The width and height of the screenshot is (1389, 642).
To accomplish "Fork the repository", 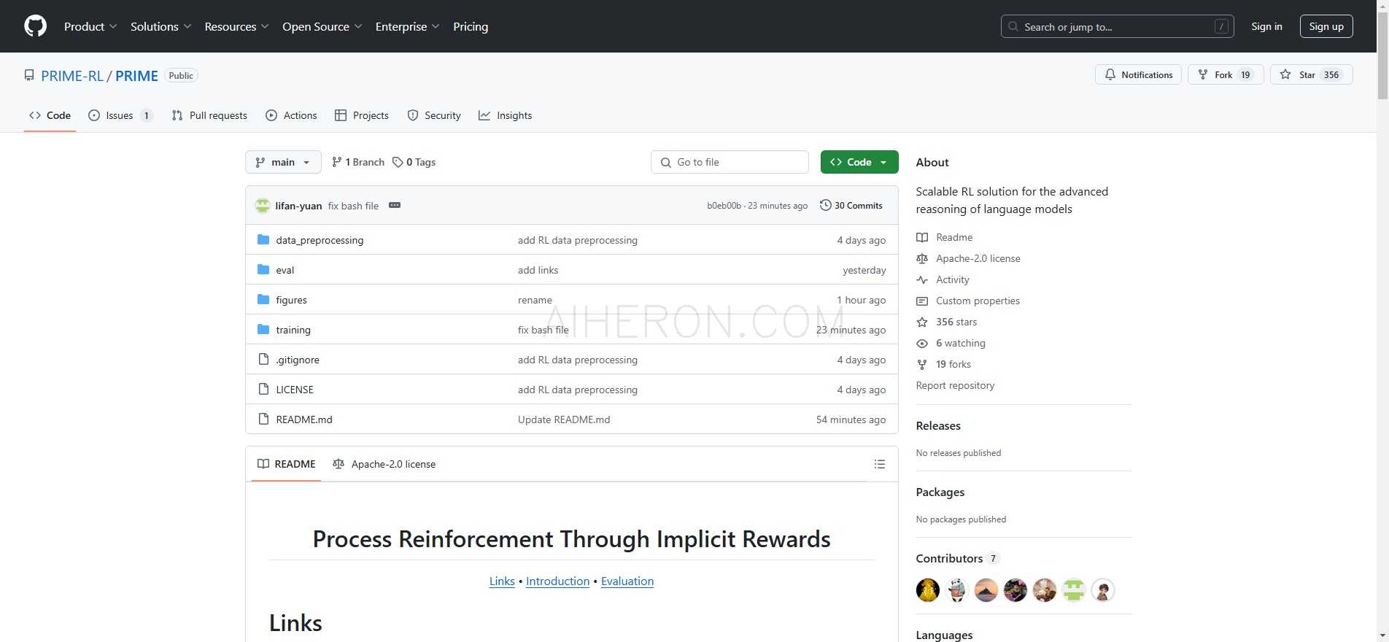I will (x=1226, y=74).
